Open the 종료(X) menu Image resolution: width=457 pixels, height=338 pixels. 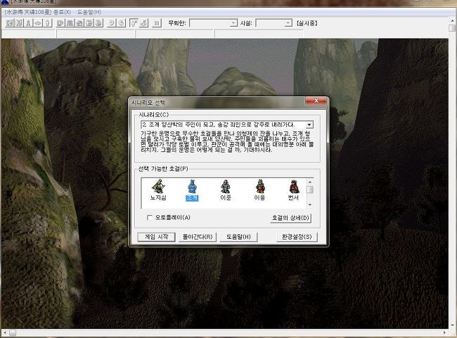point(62,12)
